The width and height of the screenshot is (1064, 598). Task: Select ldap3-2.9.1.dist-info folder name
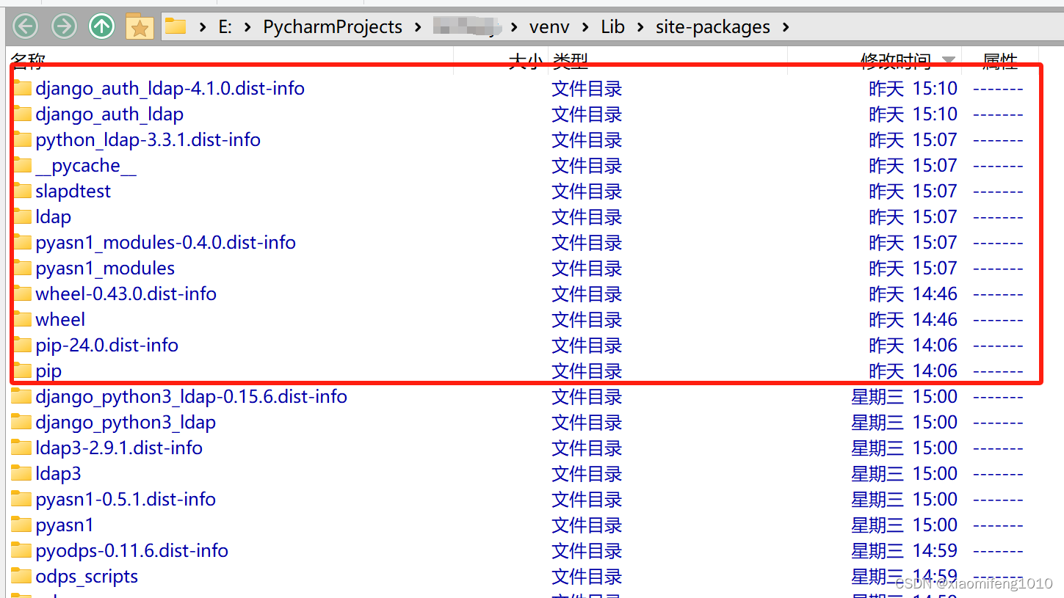point(119,448)
